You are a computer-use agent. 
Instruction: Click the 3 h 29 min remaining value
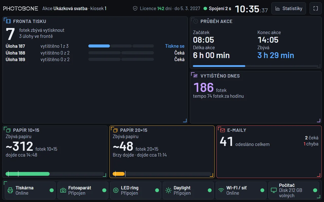(x=276, y=55)
